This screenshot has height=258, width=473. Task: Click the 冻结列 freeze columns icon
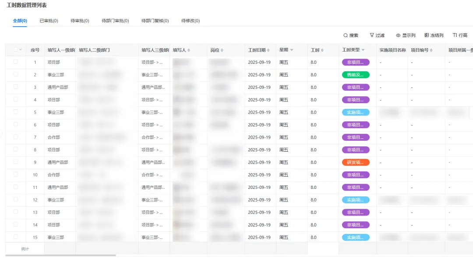tap(427, 35)
